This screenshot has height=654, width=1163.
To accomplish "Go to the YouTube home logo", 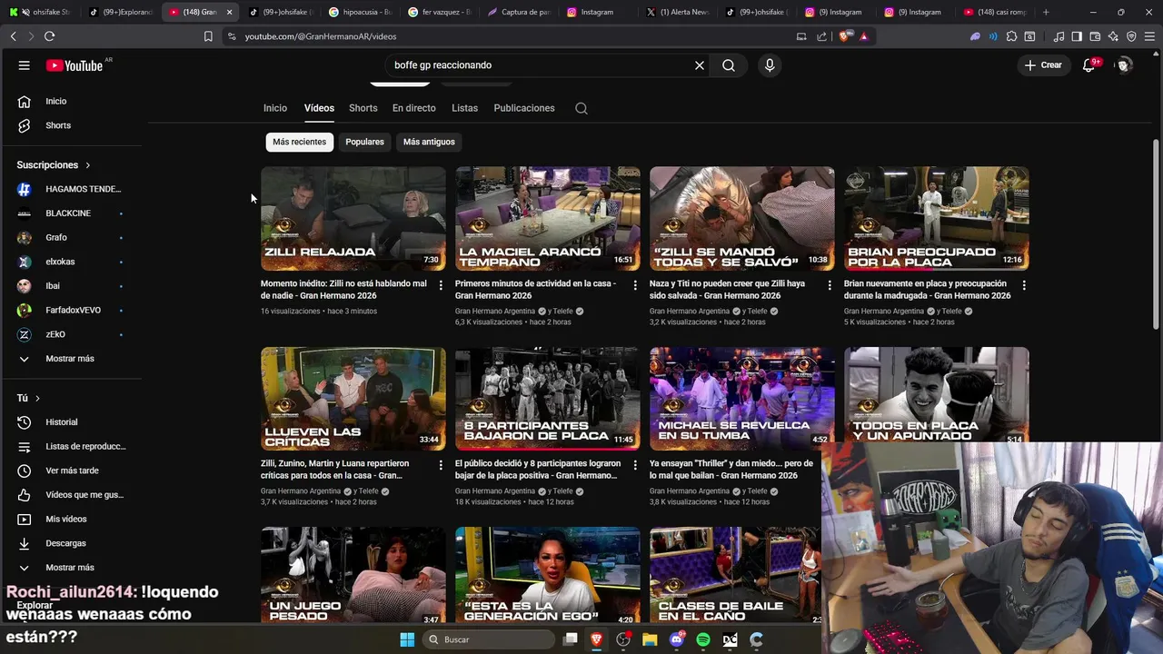I will coord(75,65).
